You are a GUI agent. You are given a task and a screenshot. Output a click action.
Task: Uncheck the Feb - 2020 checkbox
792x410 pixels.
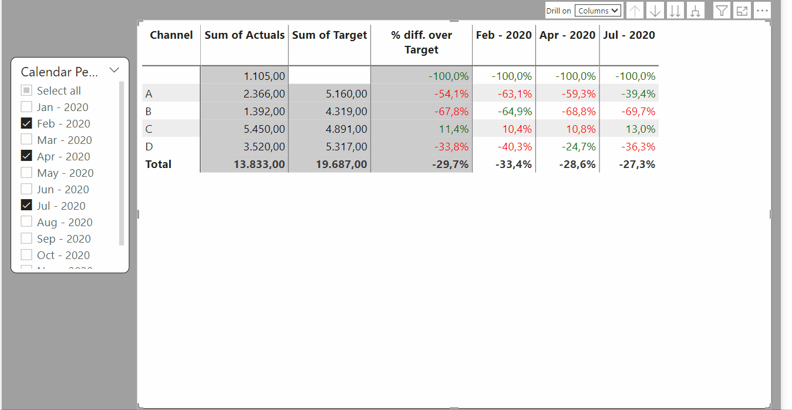tap(26, 123)
